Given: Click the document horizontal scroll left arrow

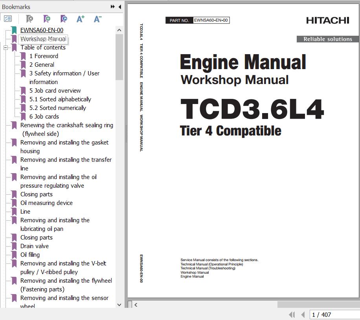Looking at the screenshot, I should coord(136,305).
